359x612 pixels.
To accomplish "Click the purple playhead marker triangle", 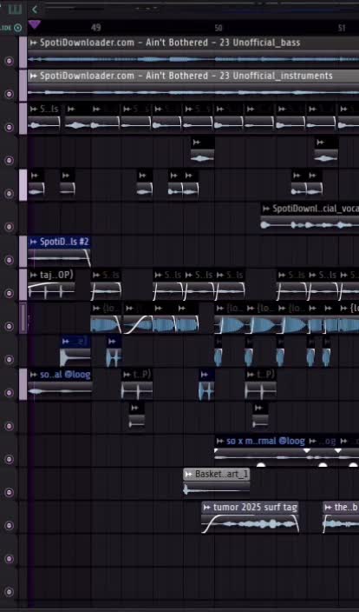I will tap(35, 25).
